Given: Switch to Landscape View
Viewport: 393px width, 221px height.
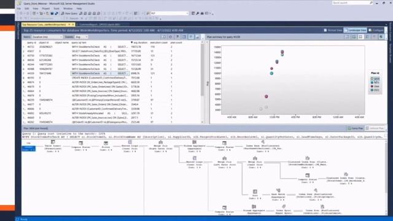Looking at the screenshot, I should pyautogui.click(x=355, y=30).
